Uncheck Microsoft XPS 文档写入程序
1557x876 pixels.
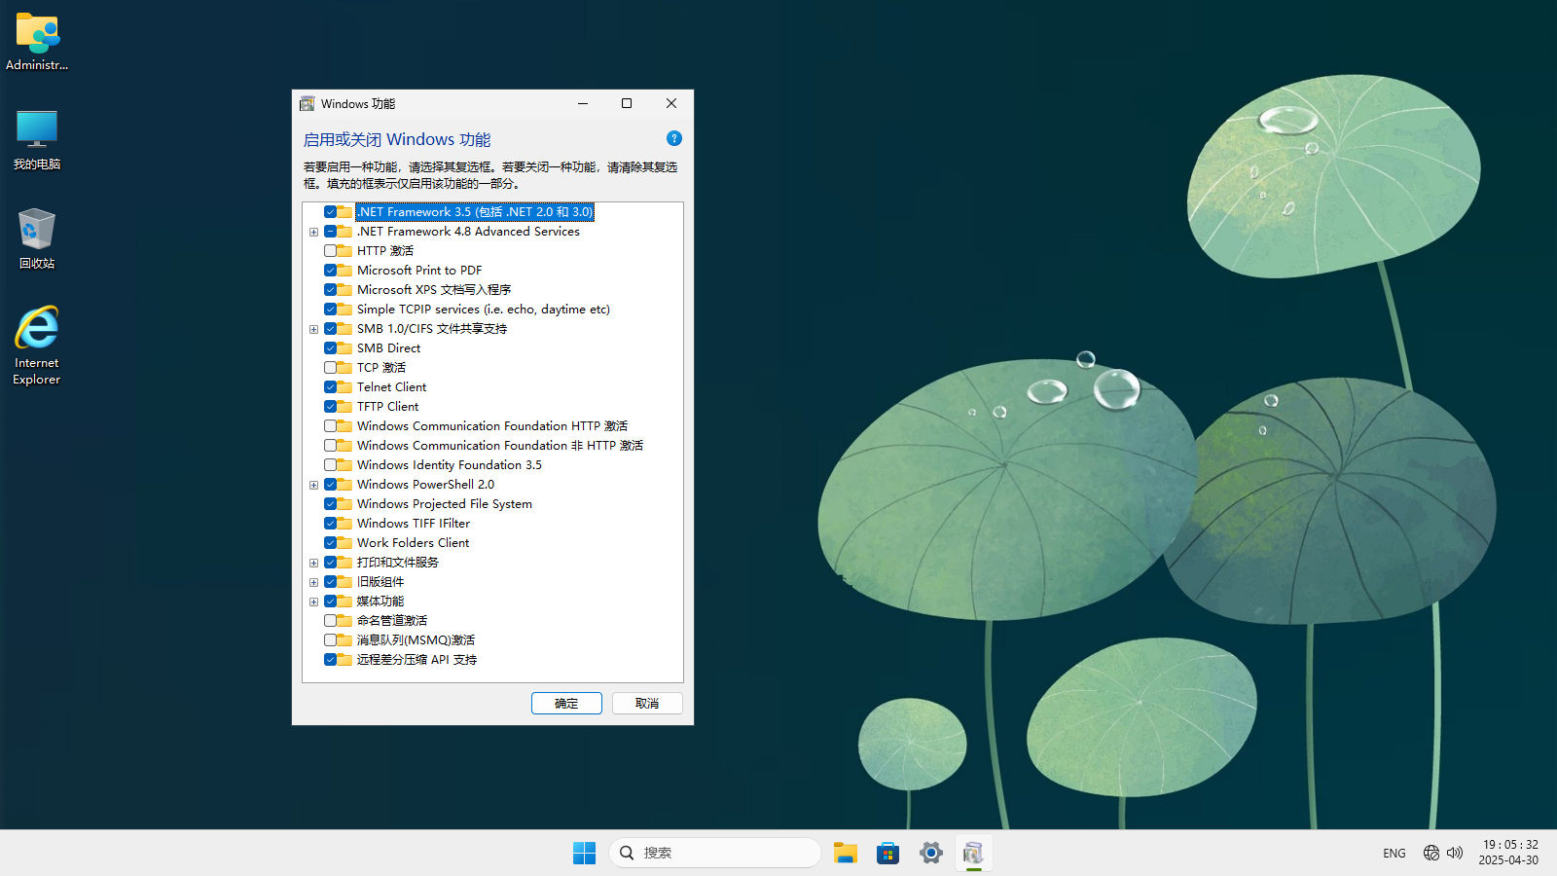[x=330, y=289]
